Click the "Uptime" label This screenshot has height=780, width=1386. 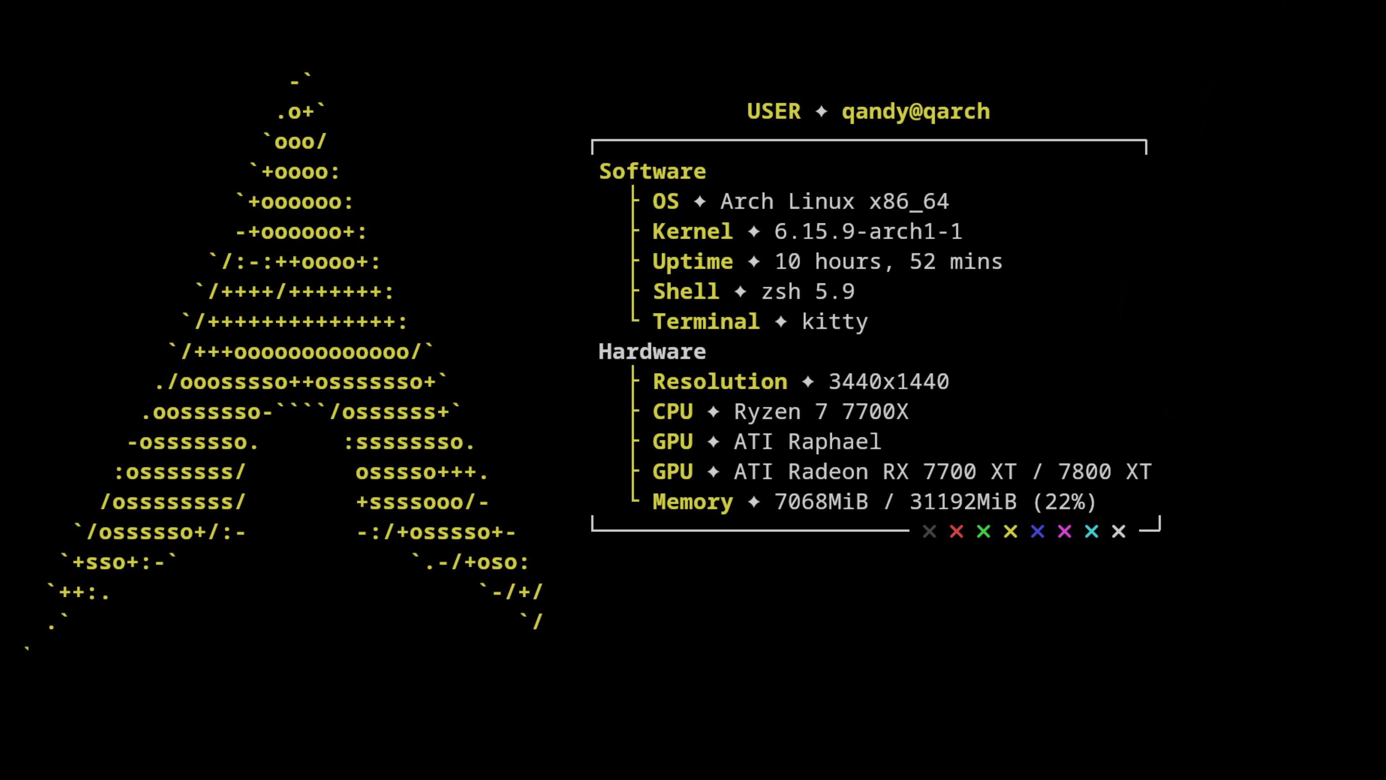point(693,262)
